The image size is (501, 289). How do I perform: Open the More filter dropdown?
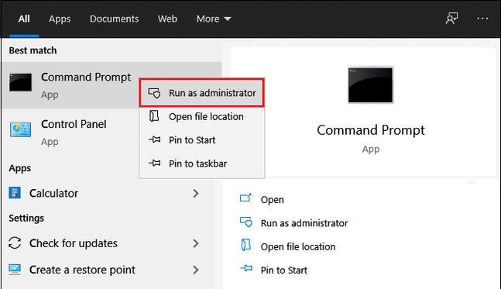214,19
